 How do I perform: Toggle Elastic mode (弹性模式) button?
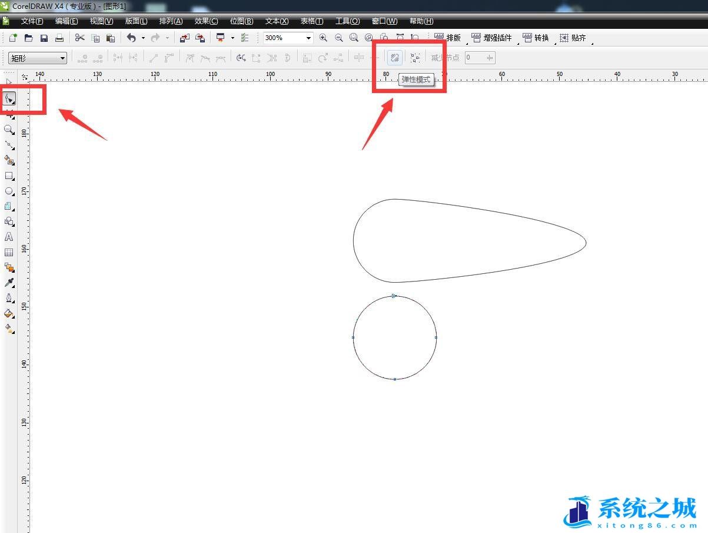395,58
